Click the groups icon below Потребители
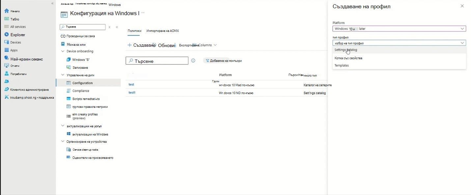 (x=6, y=82)
